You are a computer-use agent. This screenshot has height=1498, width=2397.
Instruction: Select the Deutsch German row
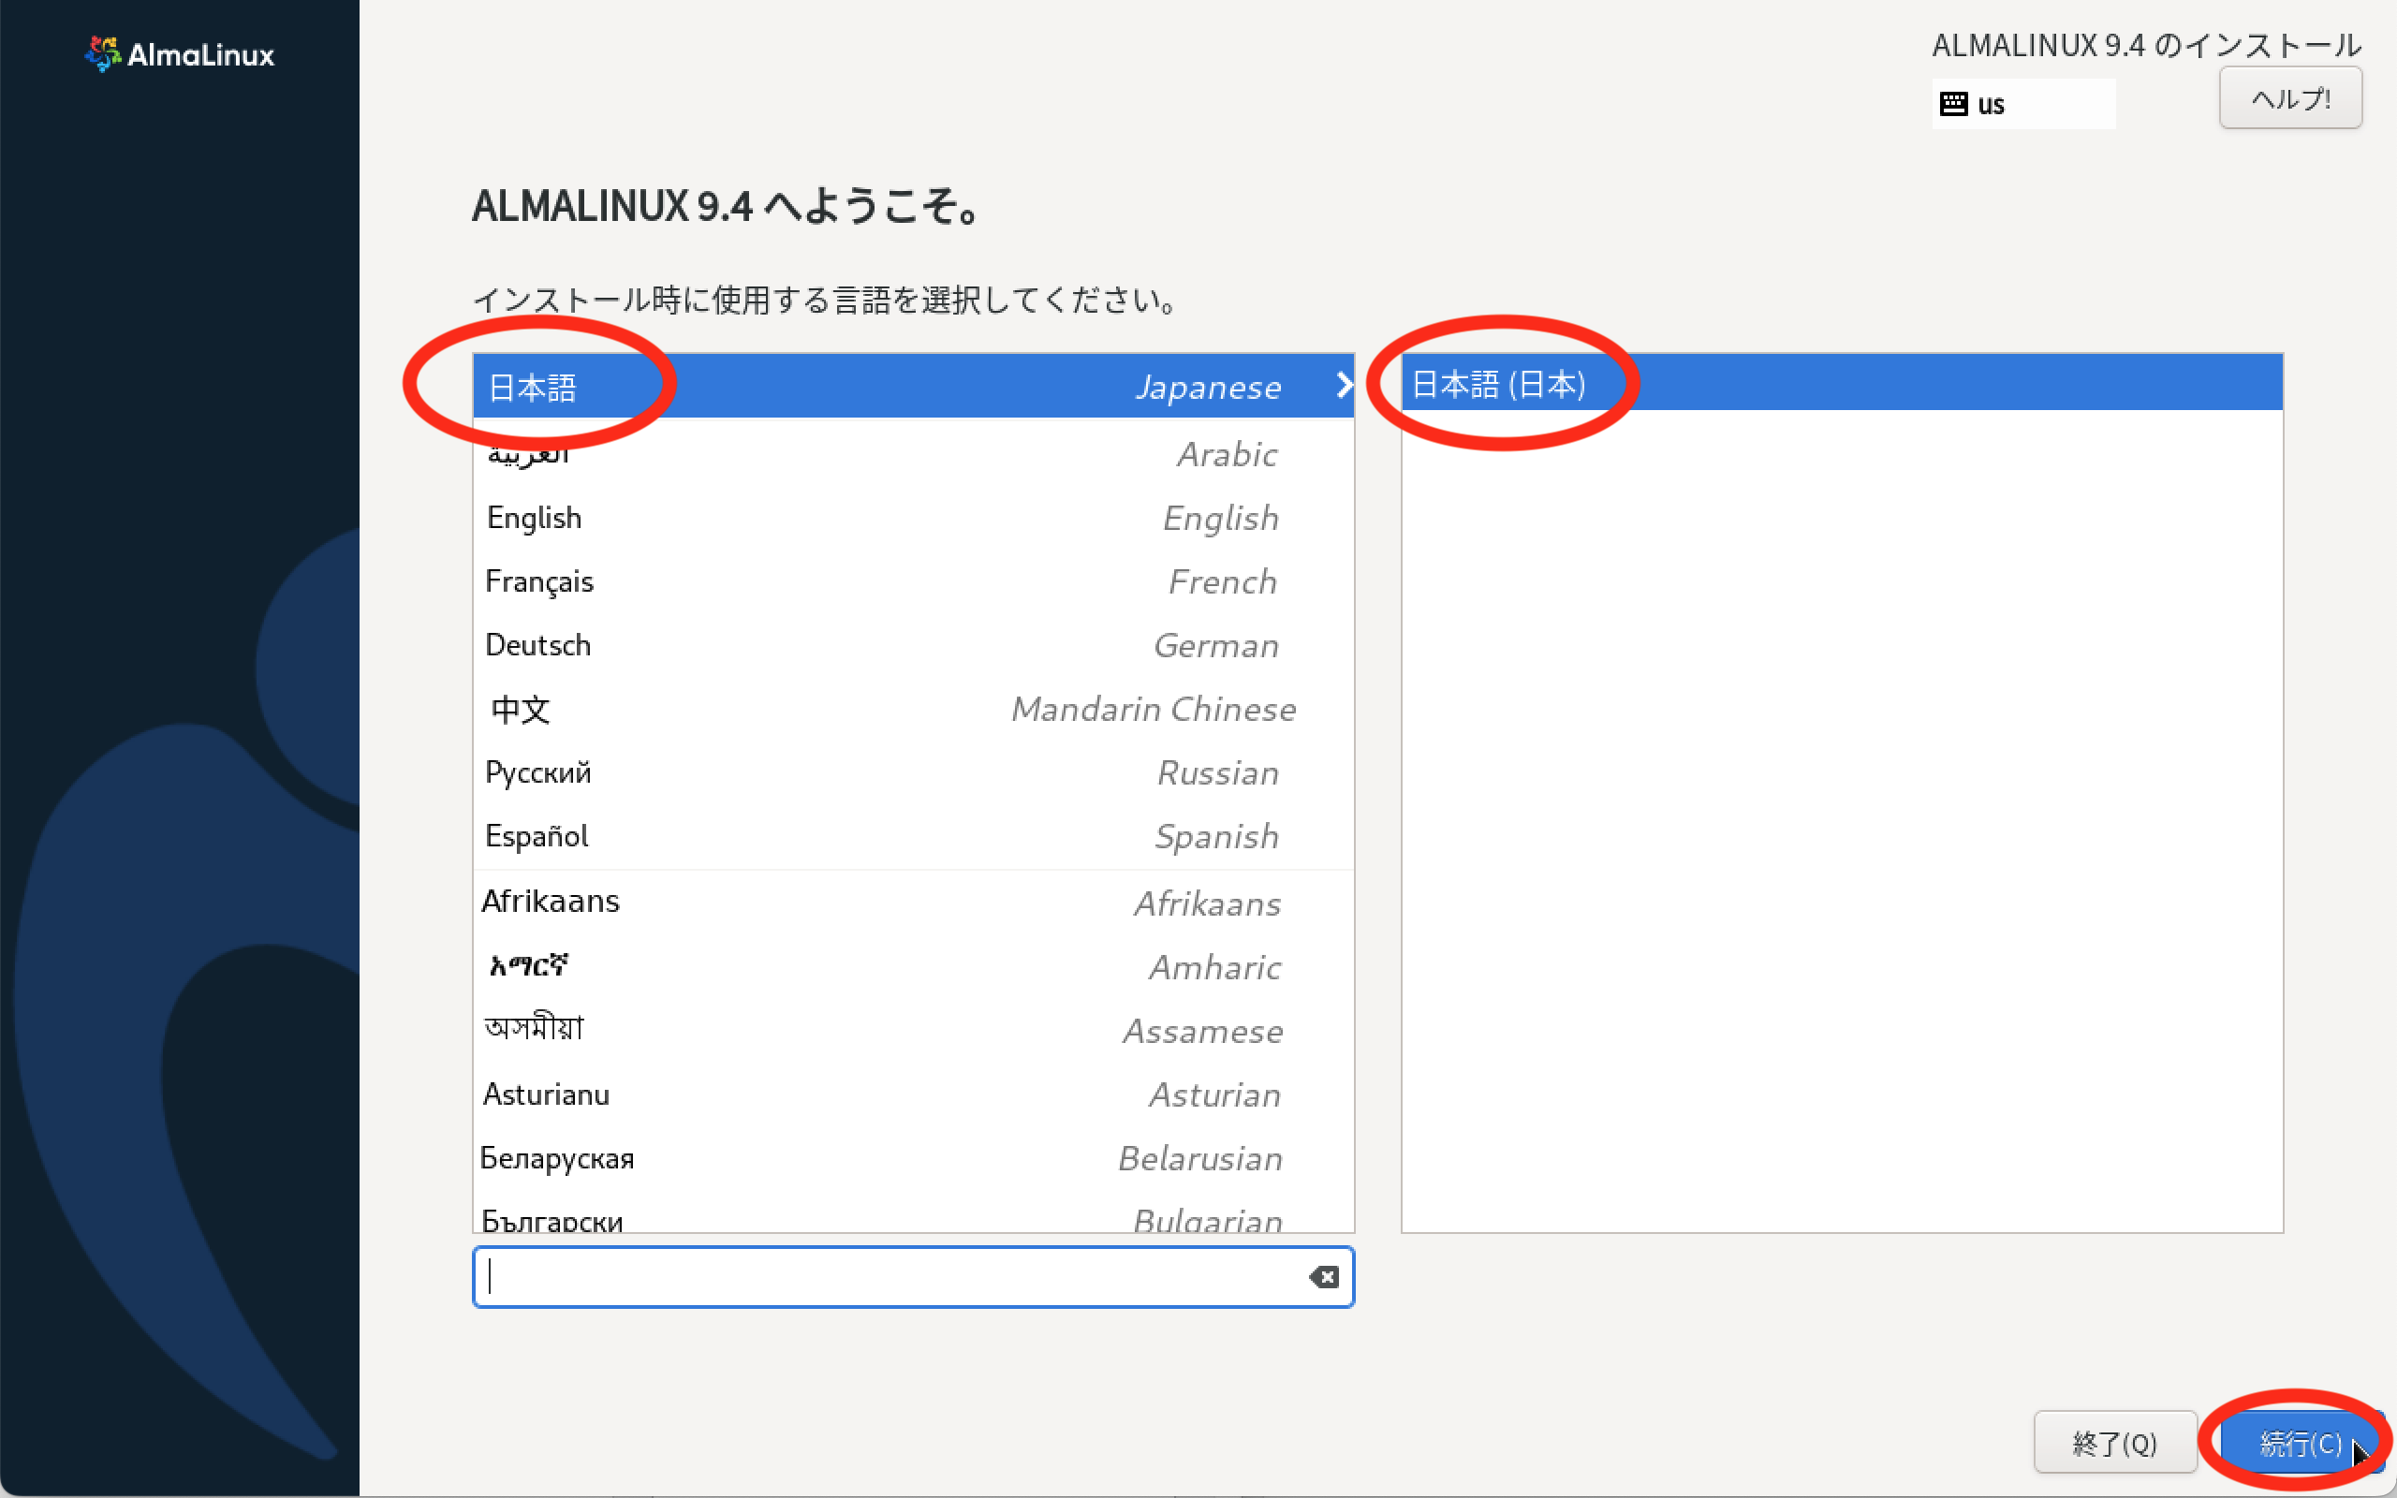coord(913,645)
